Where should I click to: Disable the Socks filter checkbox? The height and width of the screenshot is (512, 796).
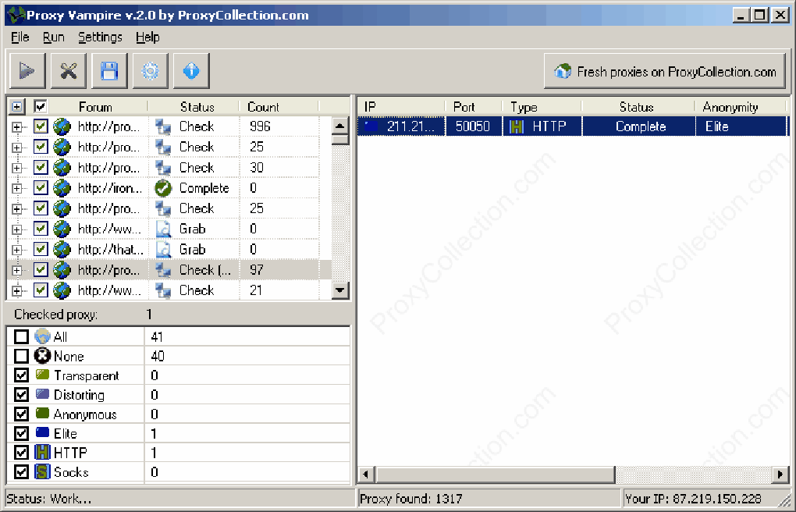[21, 471]
